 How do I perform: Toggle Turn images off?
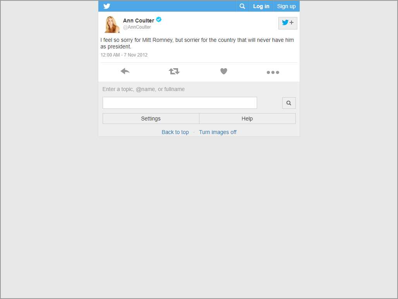pyautogui.click(x=218, y=132)
